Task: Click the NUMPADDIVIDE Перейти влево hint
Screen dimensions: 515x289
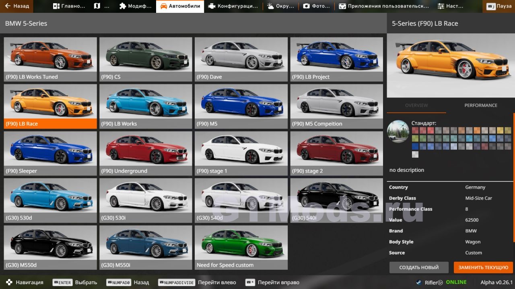Action: point(197,282)
